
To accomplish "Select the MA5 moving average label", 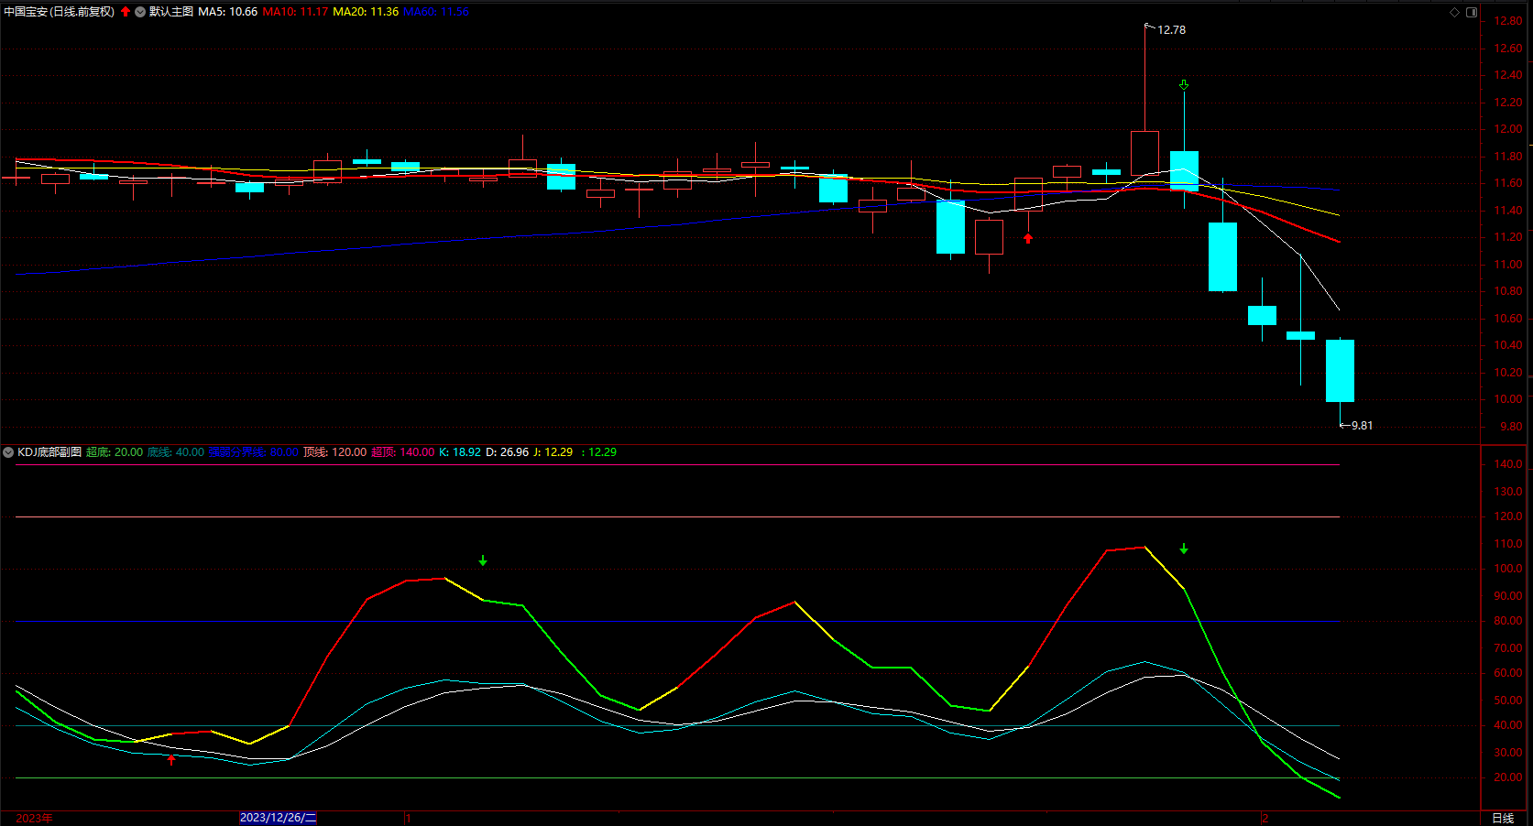I will tap(227, 12).
